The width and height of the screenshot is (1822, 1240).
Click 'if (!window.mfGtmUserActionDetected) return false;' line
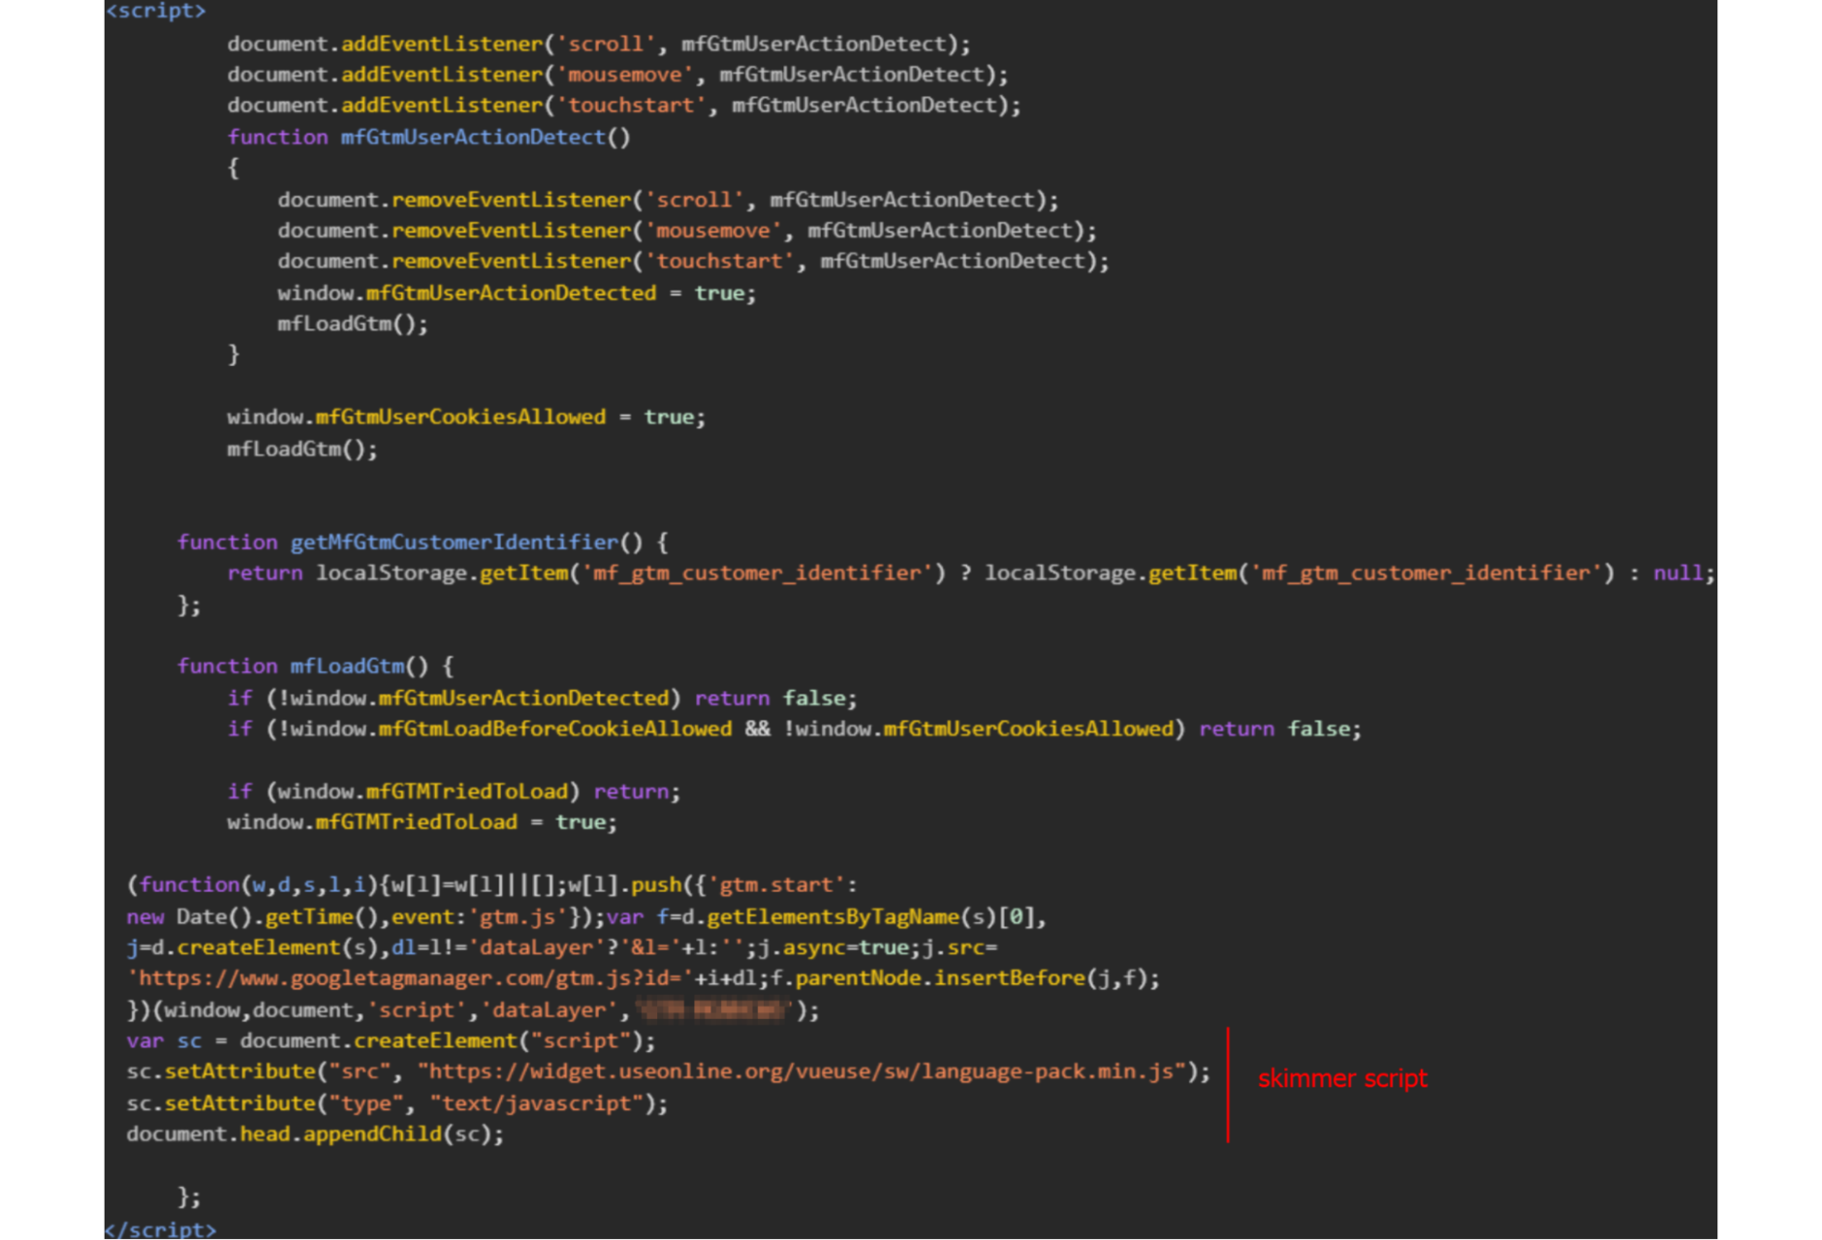(542, 697)
